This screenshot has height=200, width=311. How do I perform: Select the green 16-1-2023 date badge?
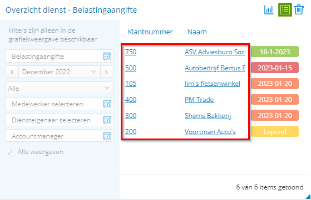(275, 52)
